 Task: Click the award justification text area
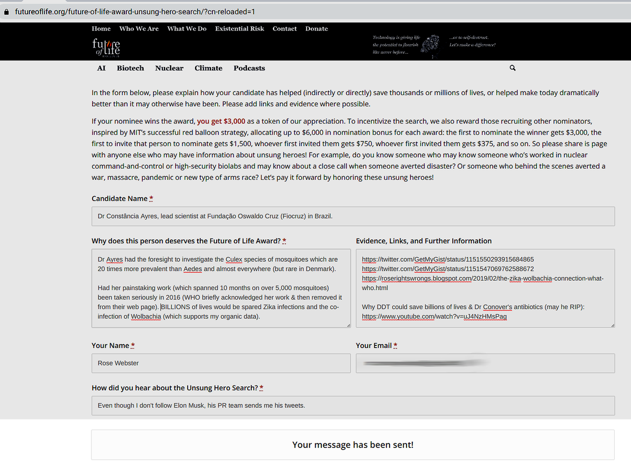221,288
